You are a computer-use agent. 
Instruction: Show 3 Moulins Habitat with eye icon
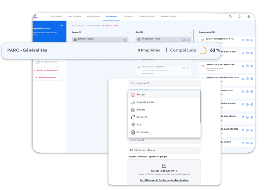click(x=125, y=40)
